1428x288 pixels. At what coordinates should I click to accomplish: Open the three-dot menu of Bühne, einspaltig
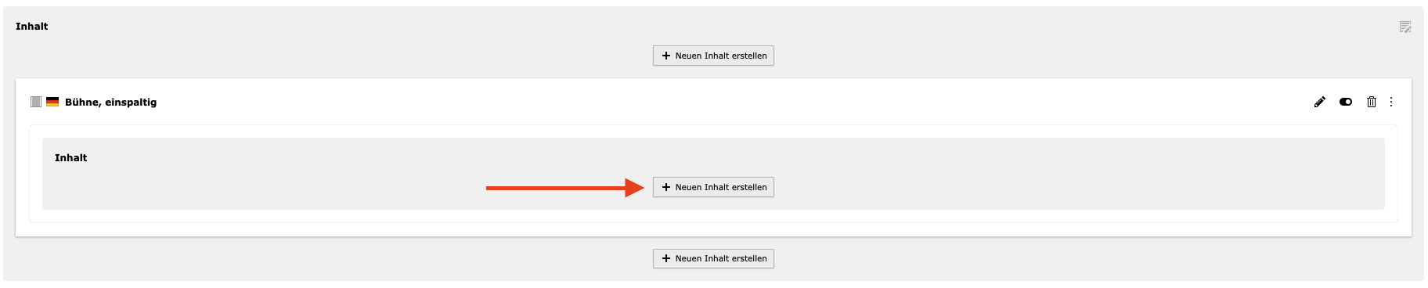pyautogui.click(x=1391, y=102)
